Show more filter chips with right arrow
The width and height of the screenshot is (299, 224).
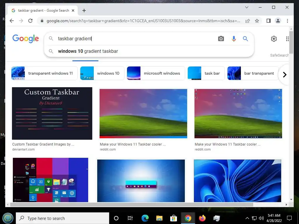click(x=284, y=74)
